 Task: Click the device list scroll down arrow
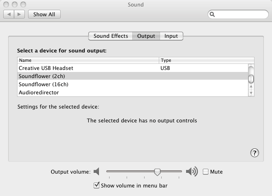(251, 93)
